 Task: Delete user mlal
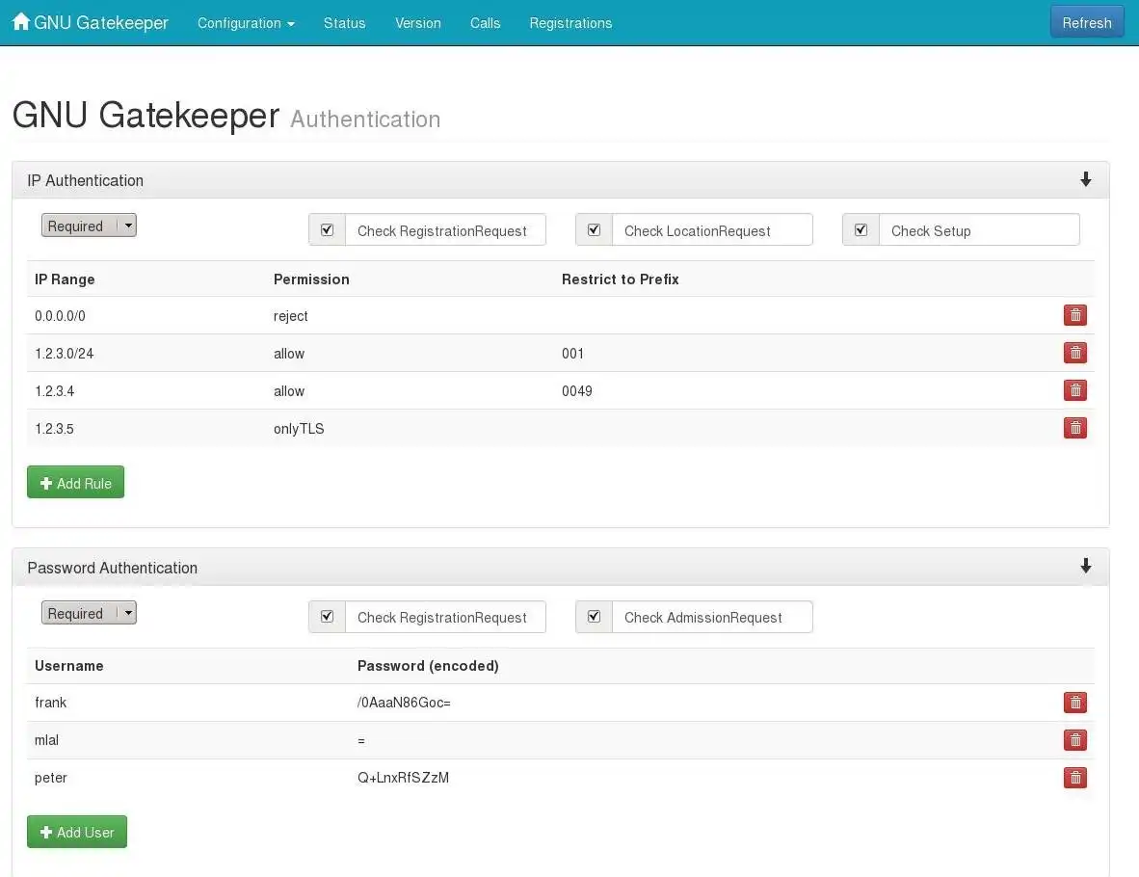point(1075,740)
